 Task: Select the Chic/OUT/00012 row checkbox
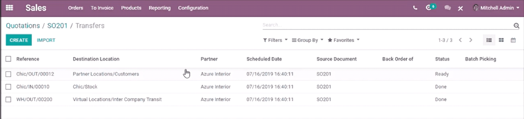[x=8, y=74]
